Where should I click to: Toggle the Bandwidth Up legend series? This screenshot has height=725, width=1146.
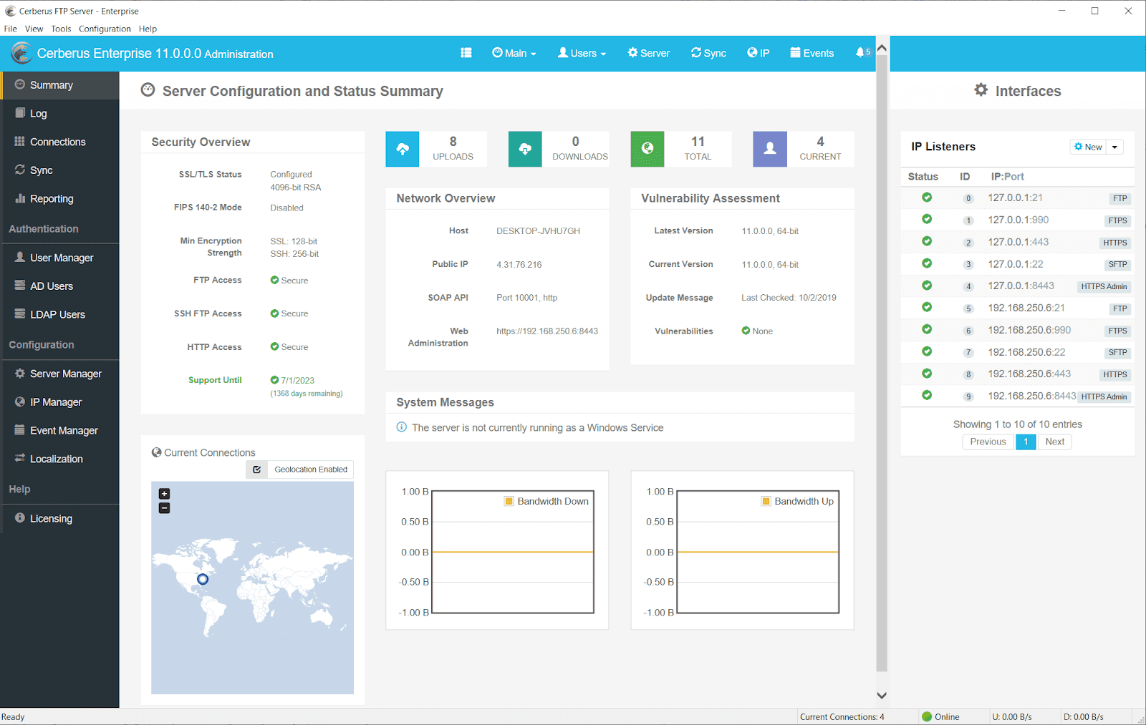click(x=797, y=501)
